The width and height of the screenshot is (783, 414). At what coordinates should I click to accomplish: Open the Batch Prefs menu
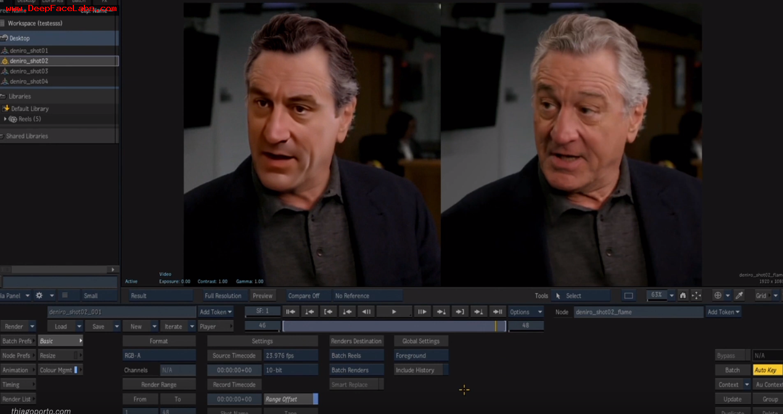17,341
